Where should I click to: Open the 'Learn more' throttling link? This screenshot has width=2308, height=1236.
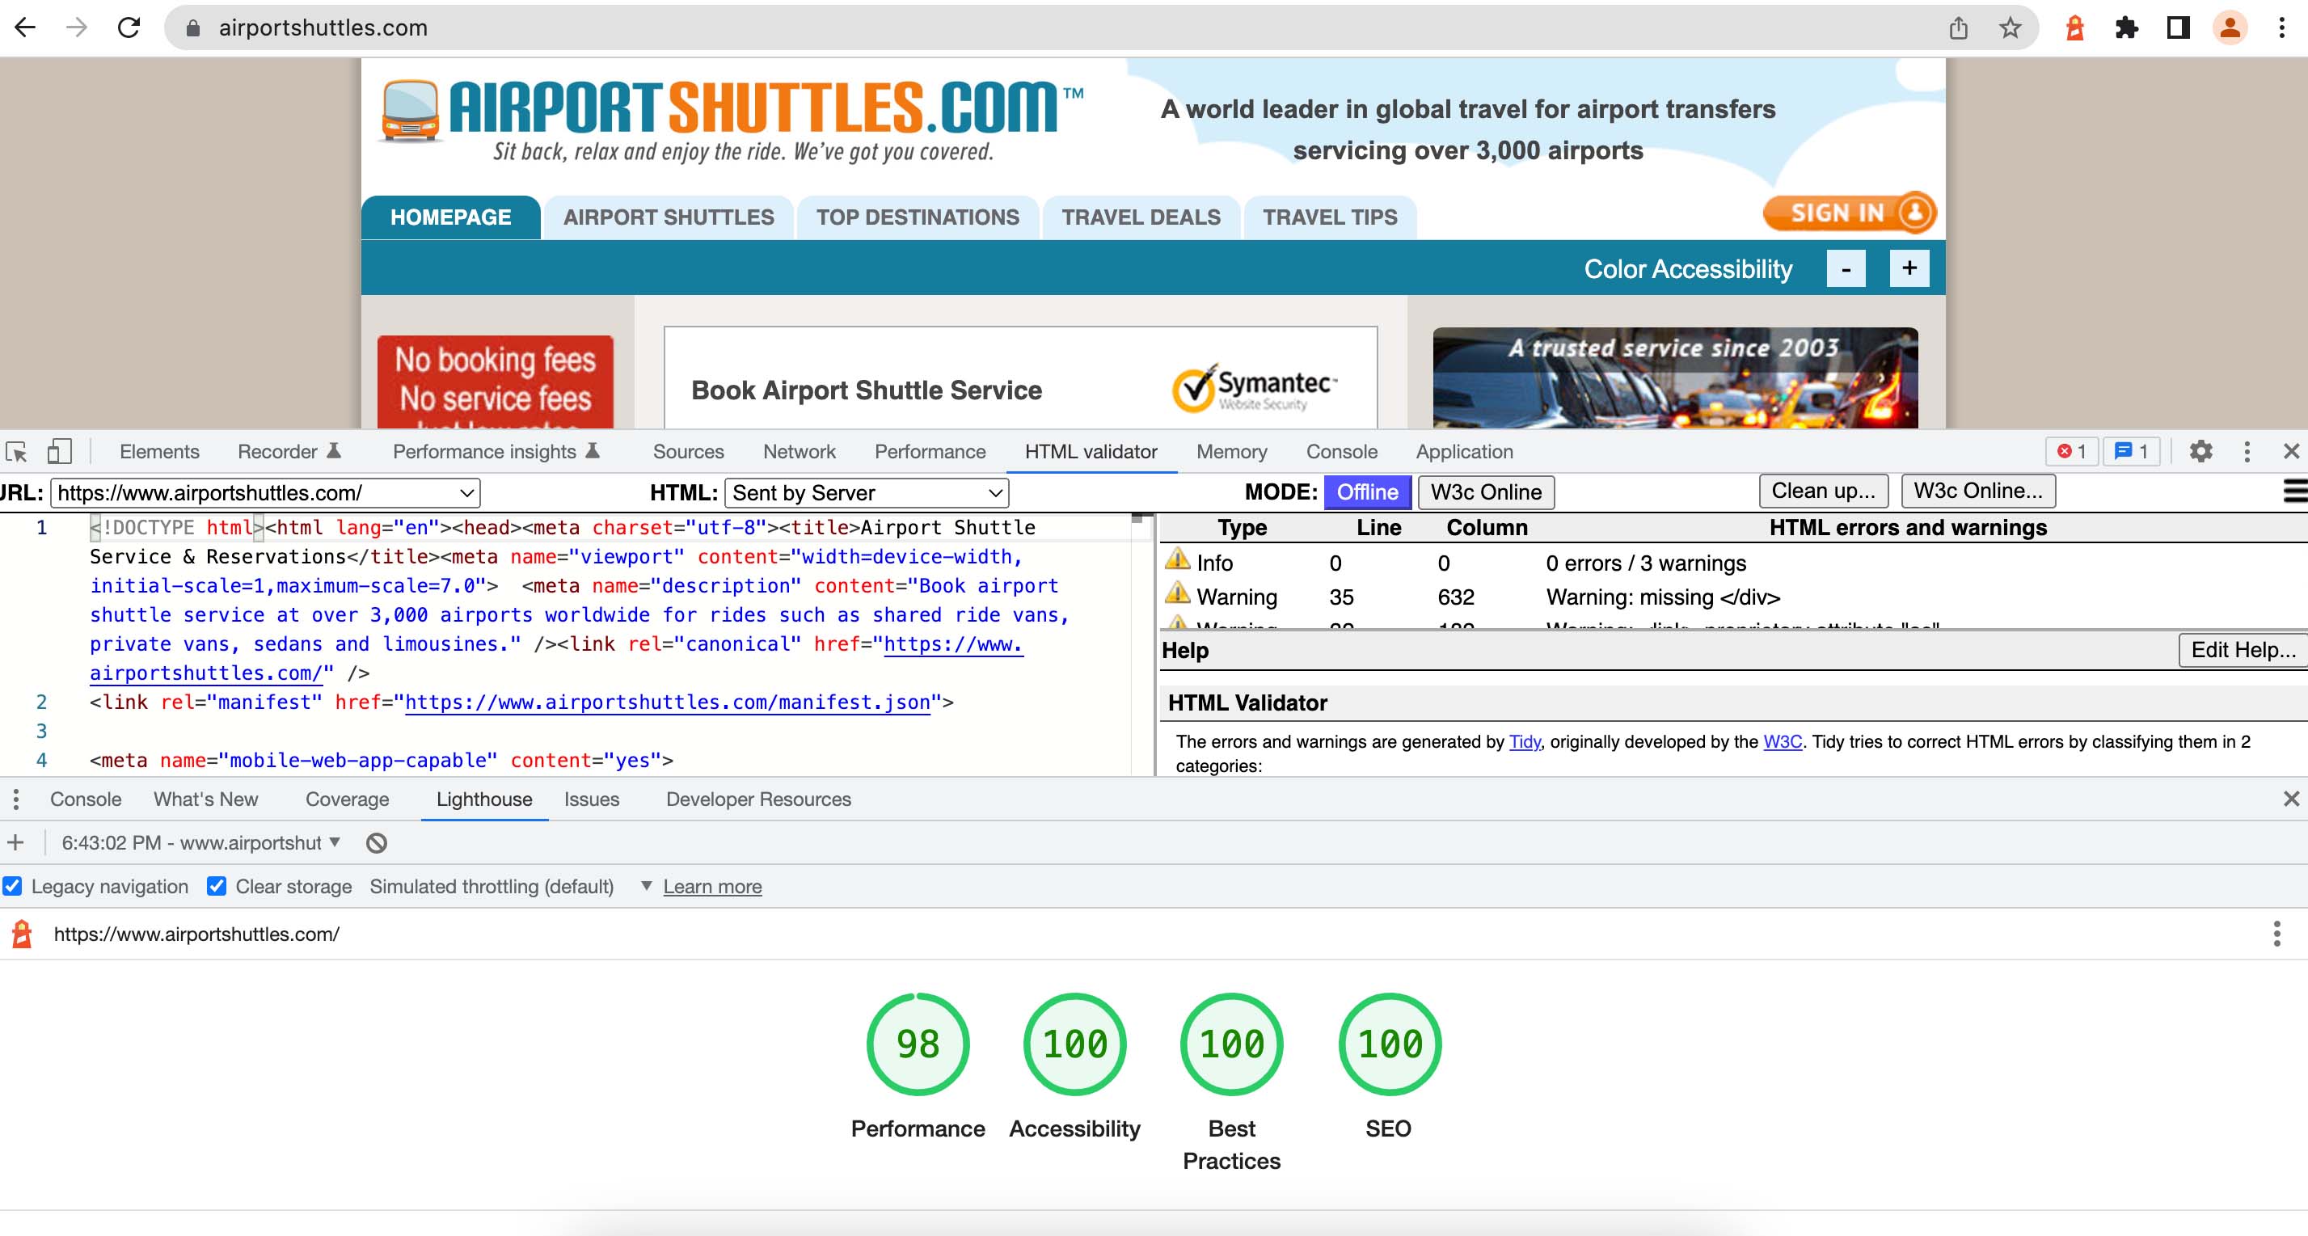click(x=711, y=886)
